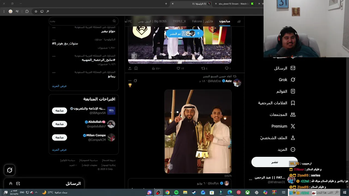Screen dimensions: 349x196
Task: Like the top post with 12 likes
Action: tap(180, 68)
